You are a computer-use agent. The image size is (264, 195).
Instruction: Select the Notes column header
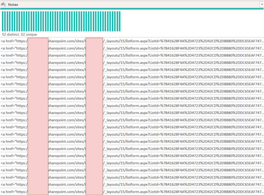pos(132,5)
